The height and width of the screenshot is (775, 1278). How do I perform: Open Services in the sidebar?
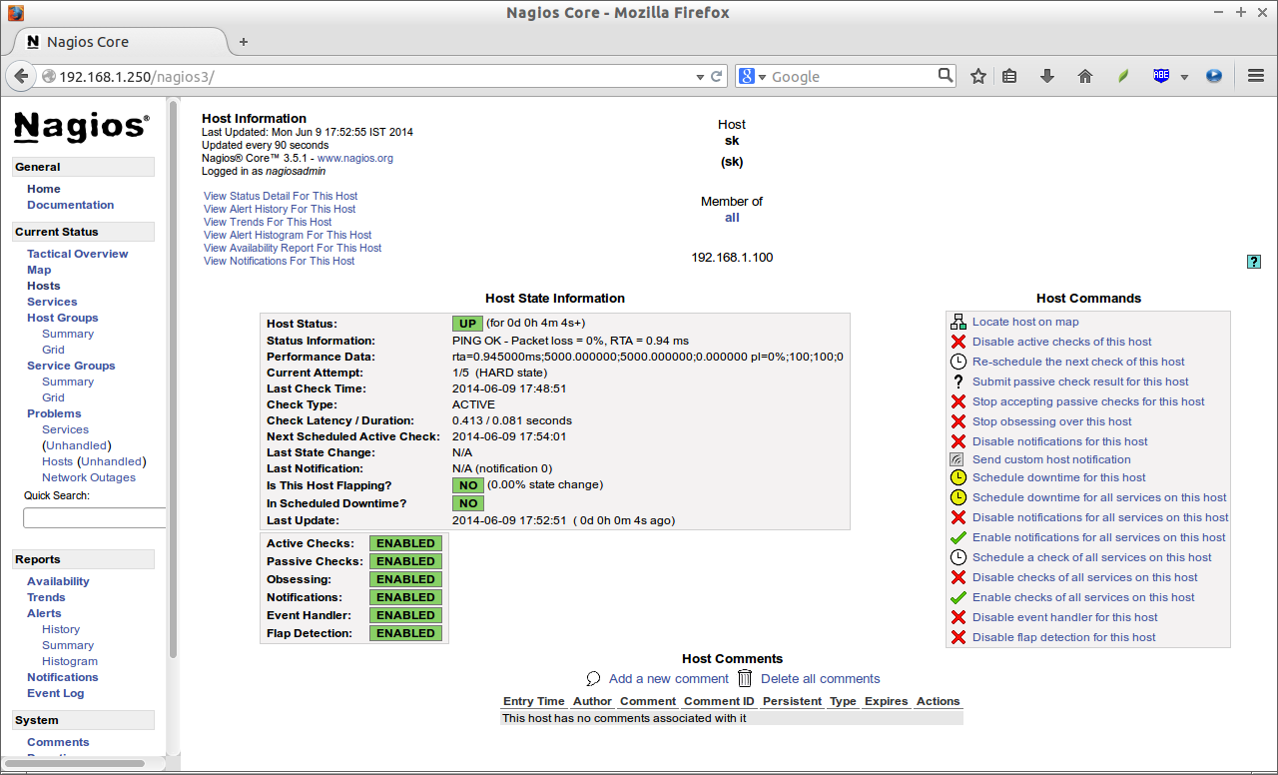point(52,302)
